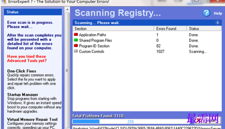225x129 pixels.
Task: Collapse the Scanning panel with chevron button
Action: 217,23
